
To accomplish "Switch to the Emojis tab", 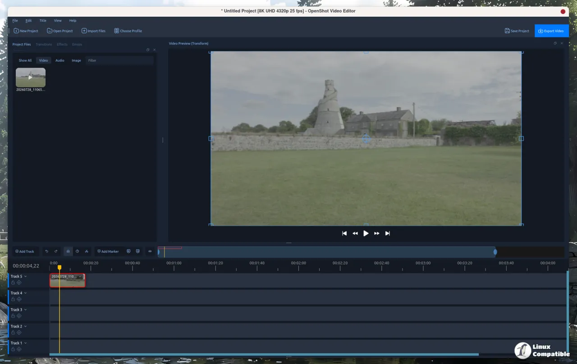I will coord(77,44).
